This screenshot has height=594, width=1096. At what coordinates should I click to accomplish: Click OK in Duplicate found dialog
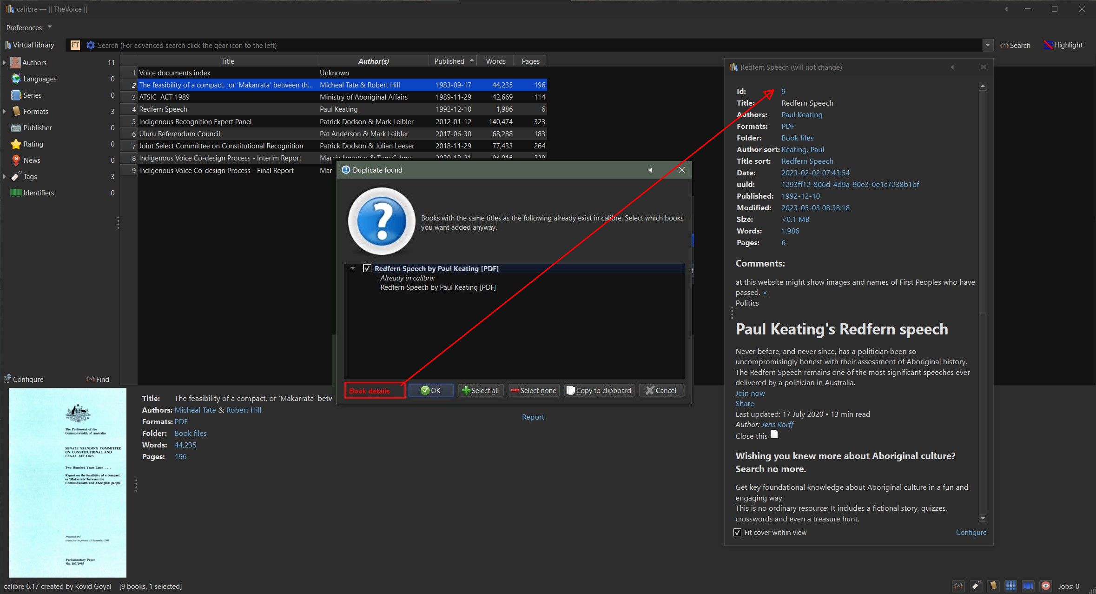pos(431,391)
